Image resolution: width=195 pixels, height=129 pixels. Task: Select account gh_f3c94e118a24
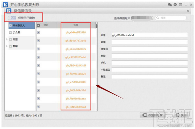tap(76, 74)
